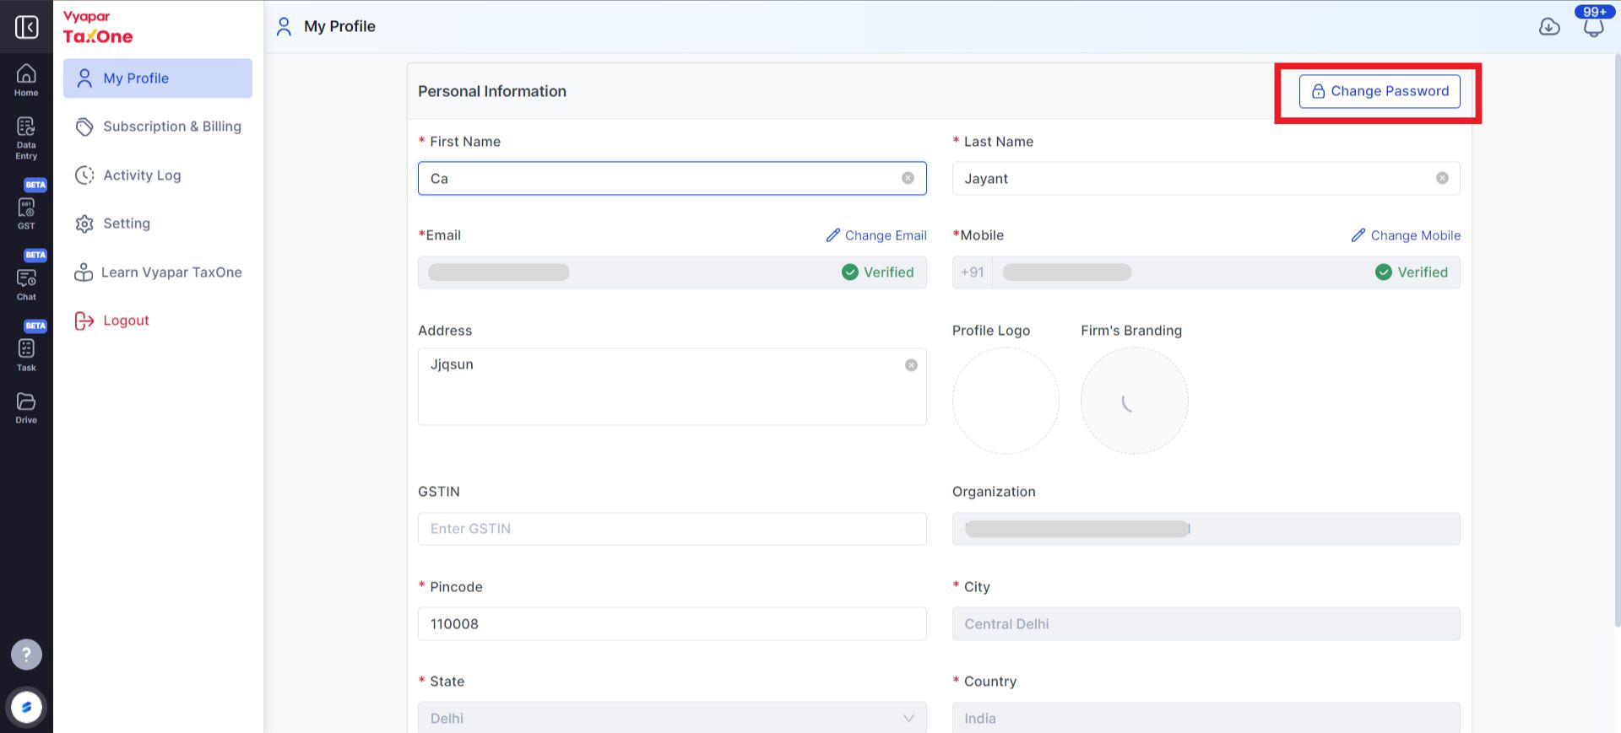The width and height of the screenshot is (1621, 733).
Task: Click the Verified status beside Email
Action: click(x=878, y=272)
